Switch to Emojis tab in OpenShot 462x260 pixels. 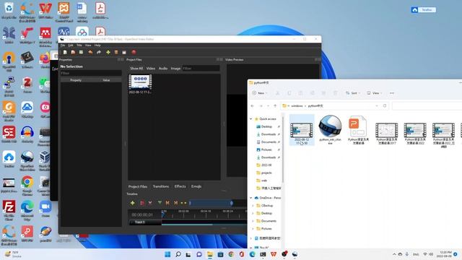[x=196, y=186]
